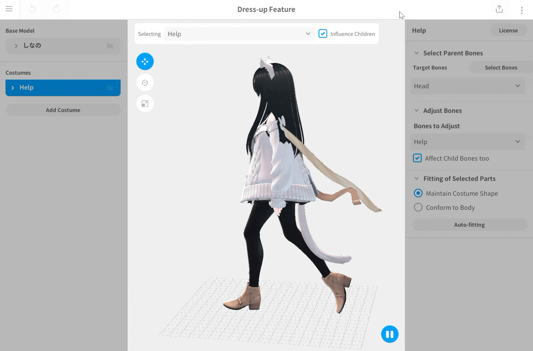Open the hamburger menu
The image size is (533, 351).
point(9,9)
